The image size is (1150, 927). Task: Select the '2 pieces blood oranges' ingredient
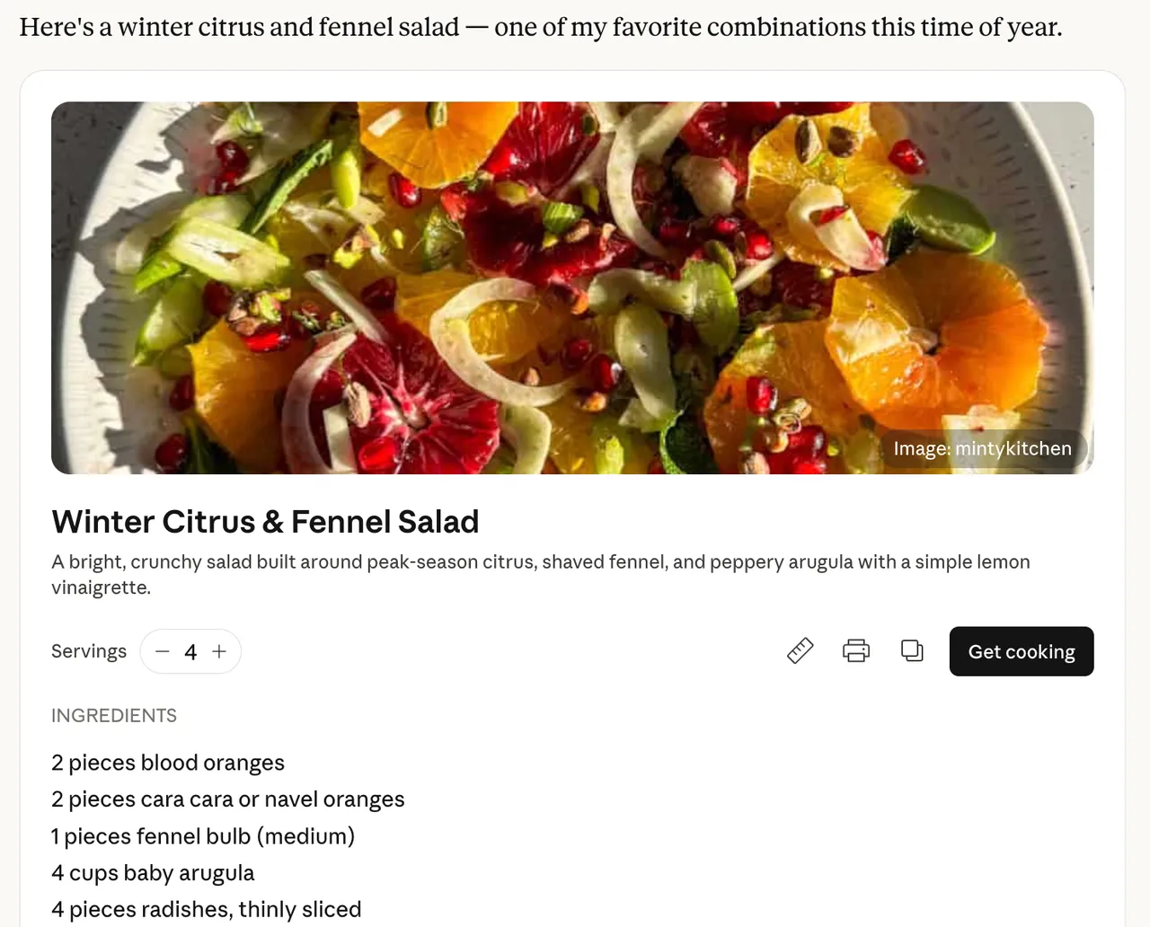pyautogui.click(x=168, y=763)
